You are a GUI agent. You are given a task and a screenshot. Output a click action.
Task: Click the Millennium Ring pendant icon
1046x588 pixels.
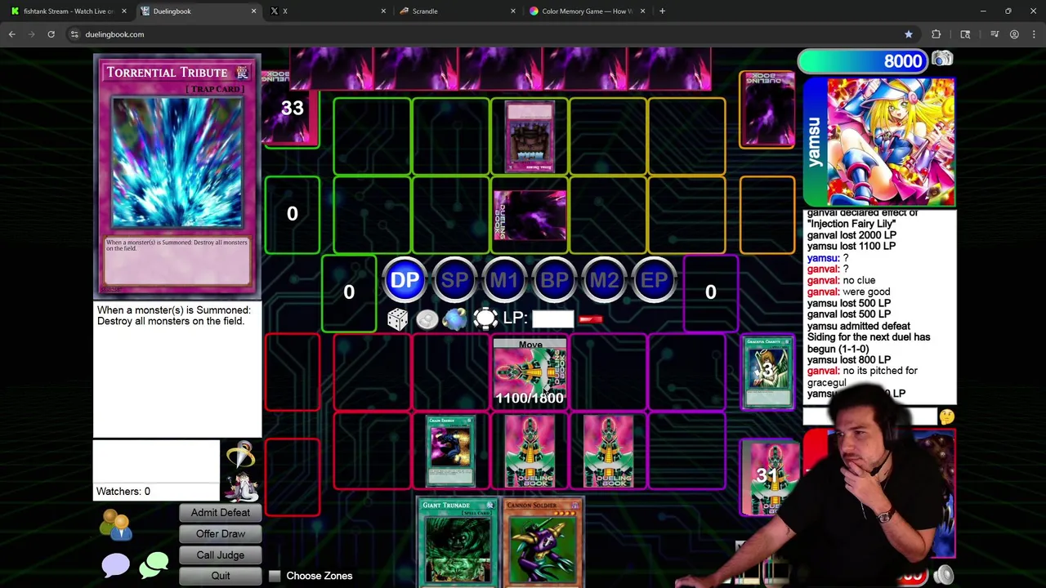click(x=241, y=456)
